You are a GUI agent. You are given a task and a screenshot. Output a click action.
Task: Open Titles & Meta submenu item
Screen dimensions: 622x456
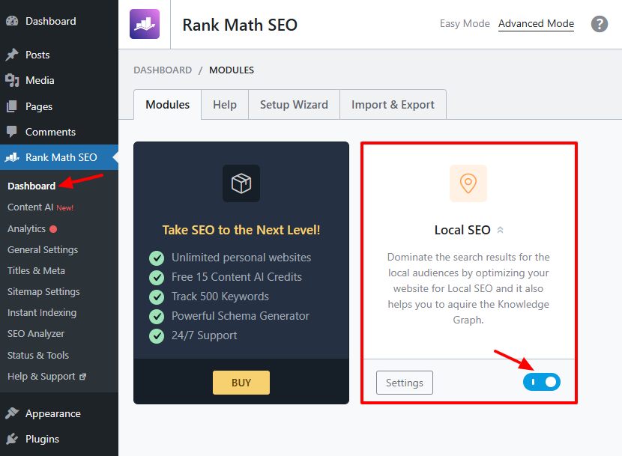coord(36,271)
